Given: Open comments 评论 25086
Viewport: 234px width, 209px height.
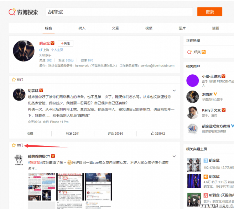Looking at the screenshot, I should tap(115, 134).
